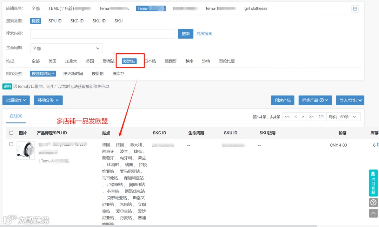This screenshot has width=379, height=227.
Task: Select 全部 store account filter
Action: (35, 8)
